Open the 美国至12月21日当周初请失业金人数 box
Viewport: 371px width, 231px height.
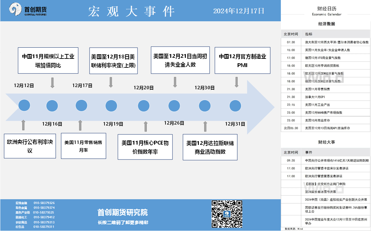(x=180, y=60)
